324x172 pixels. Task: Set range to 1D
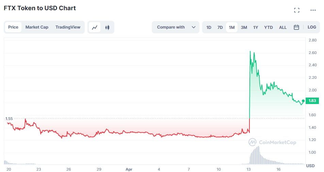pos(209,27)
